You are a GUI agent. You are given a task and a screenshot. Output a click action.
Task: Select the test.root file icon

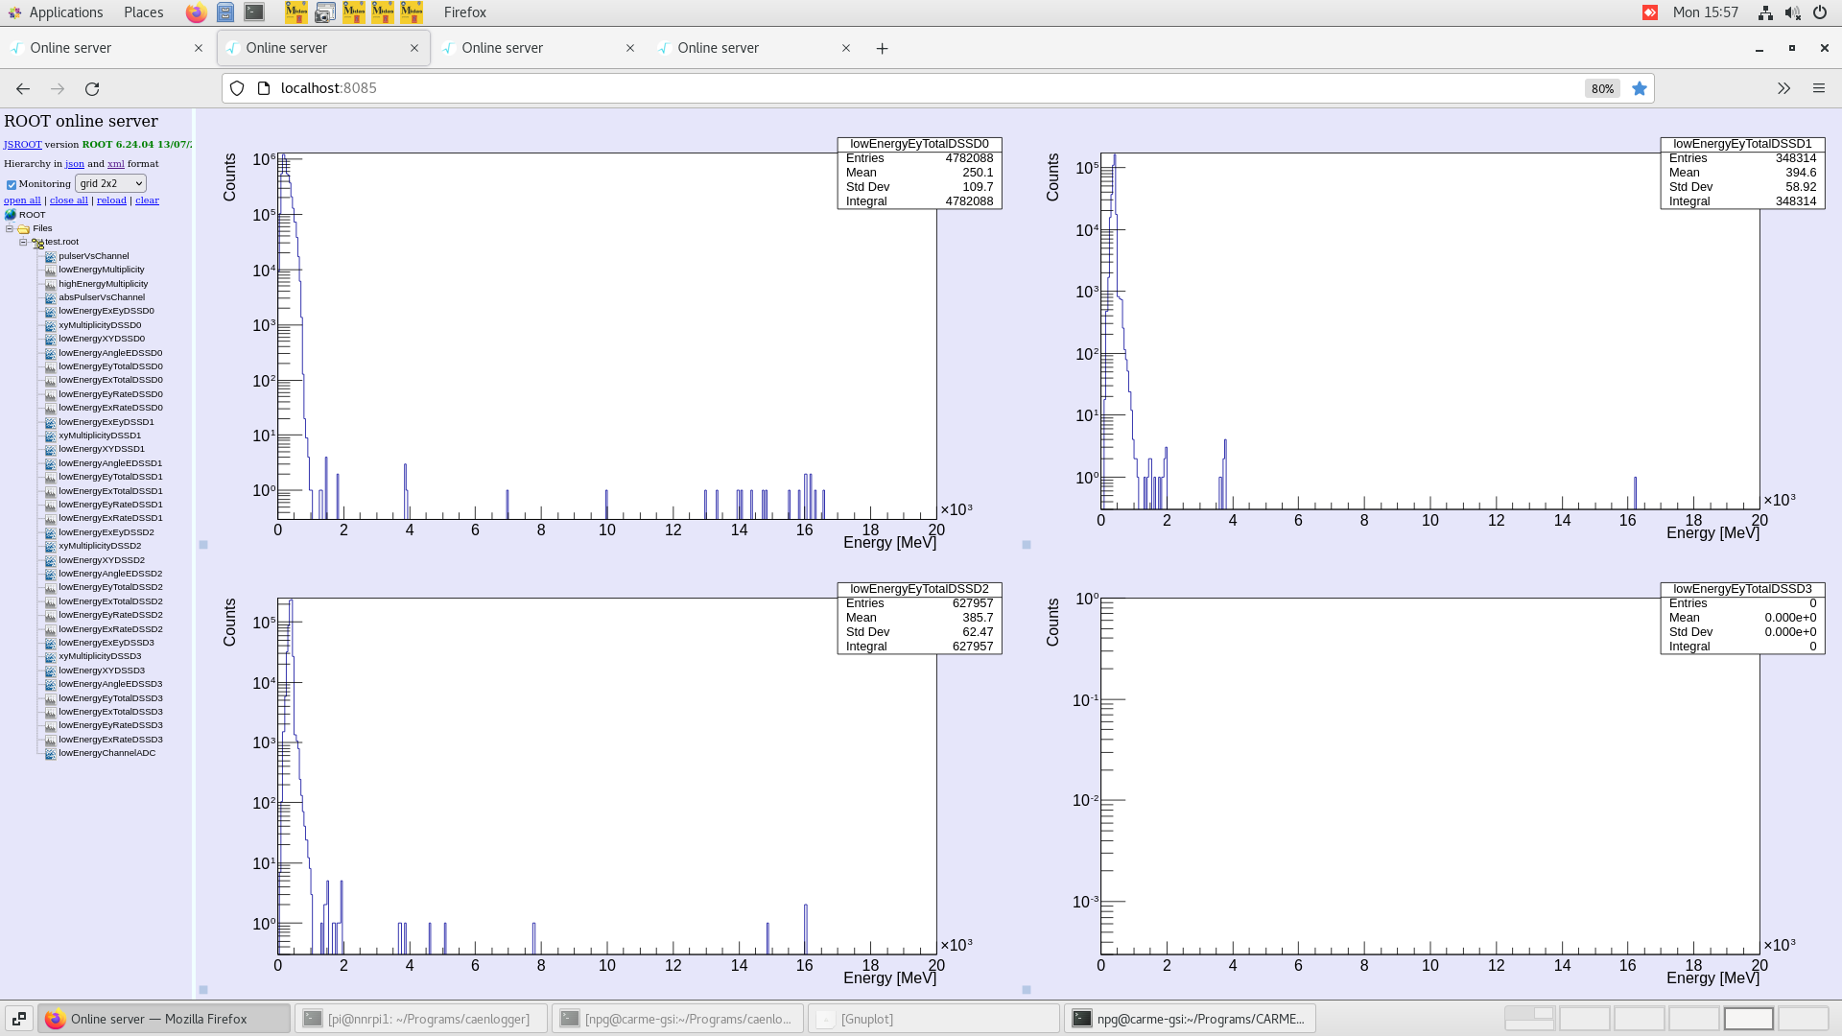pos(36,242)
